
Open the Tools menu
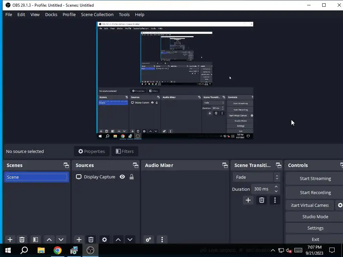[x=124, y=14]
